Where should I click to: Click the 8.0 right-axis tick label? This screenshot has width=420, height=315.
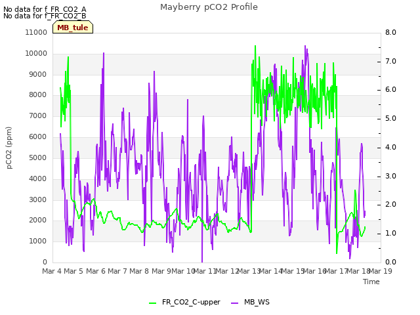[x=390, y=32]
